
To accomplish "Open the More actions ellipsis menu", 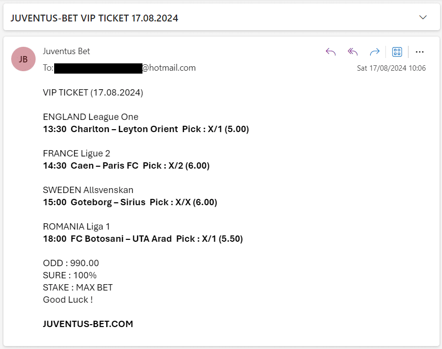I will coord(420,52).
